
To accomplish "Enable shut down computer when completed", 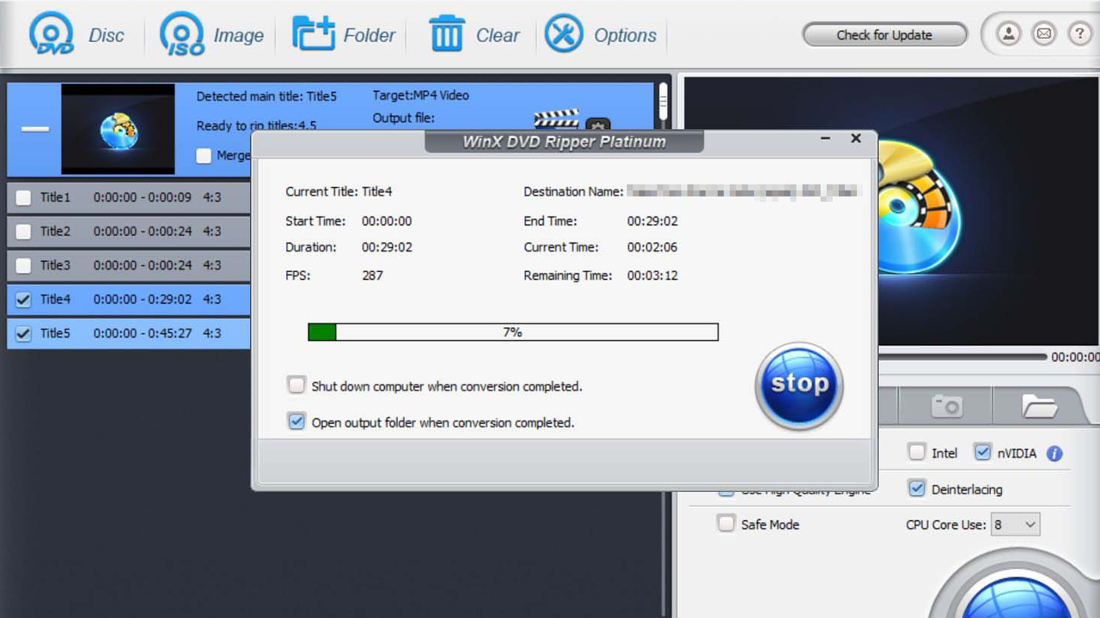I will (296, 385).
